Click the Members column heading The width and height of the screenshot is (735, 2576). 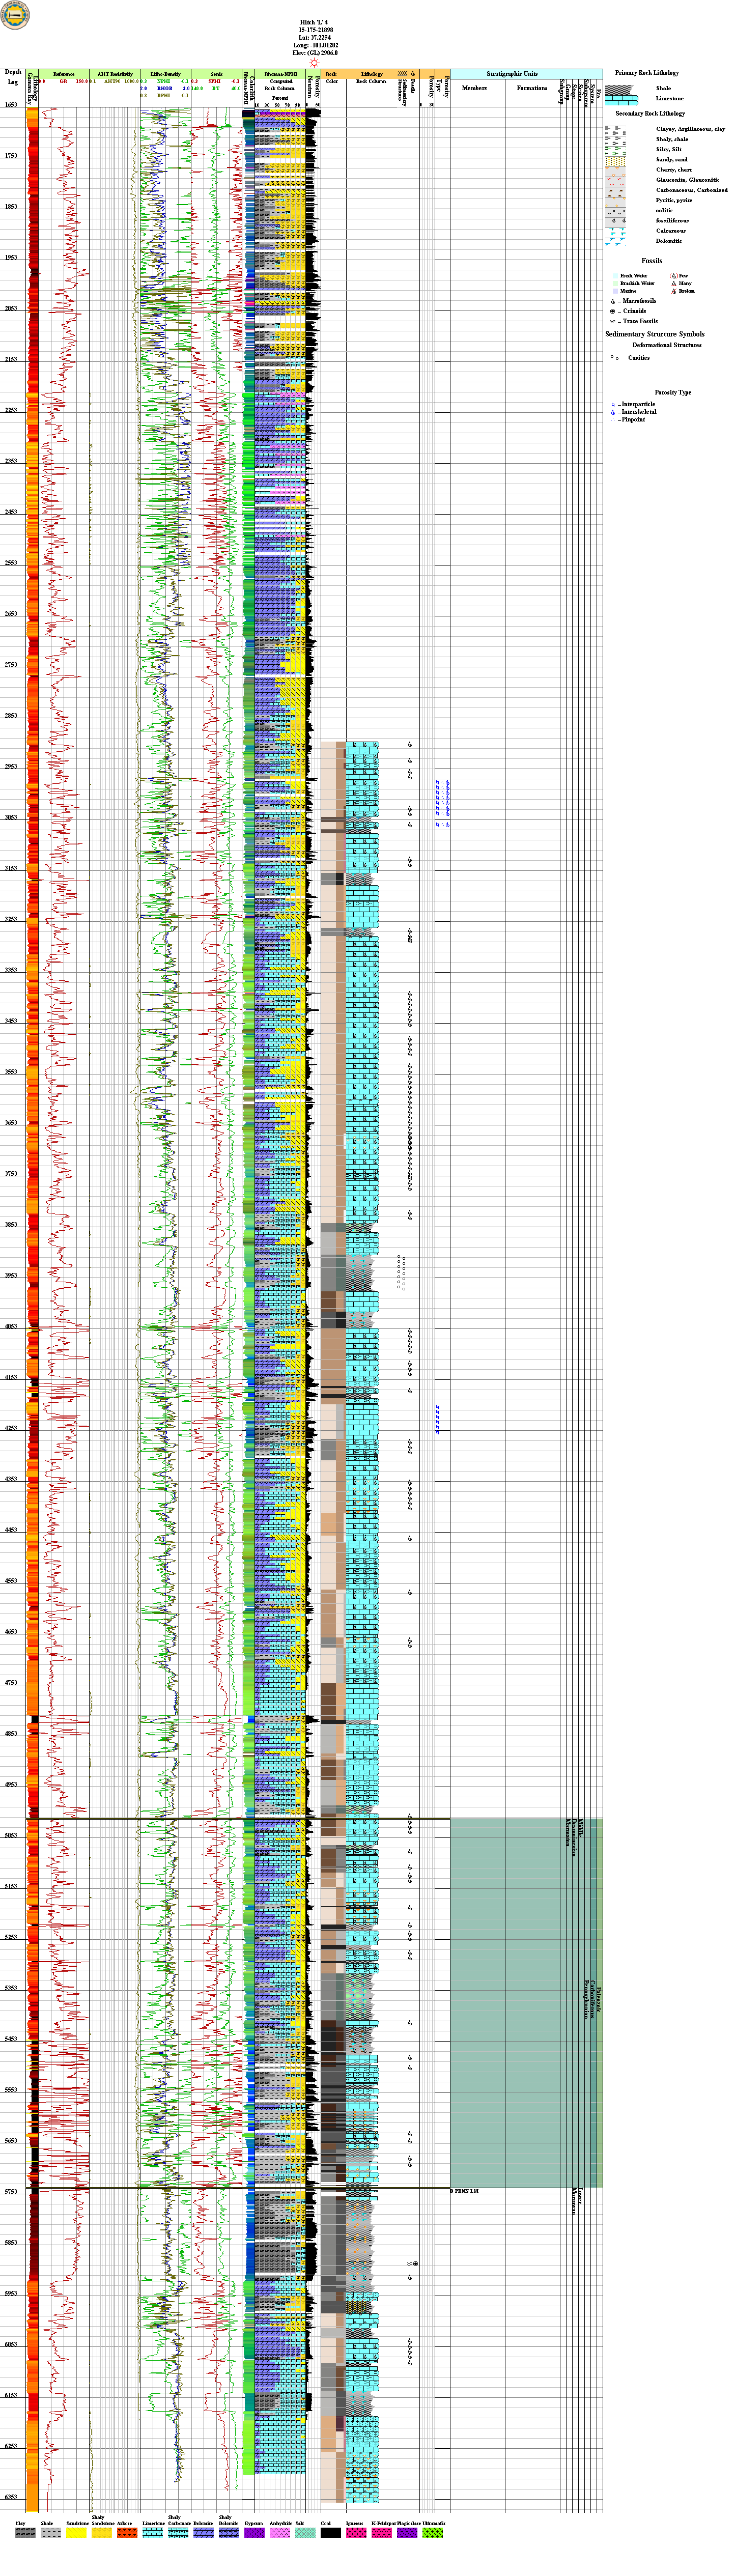tap(474, 88)
